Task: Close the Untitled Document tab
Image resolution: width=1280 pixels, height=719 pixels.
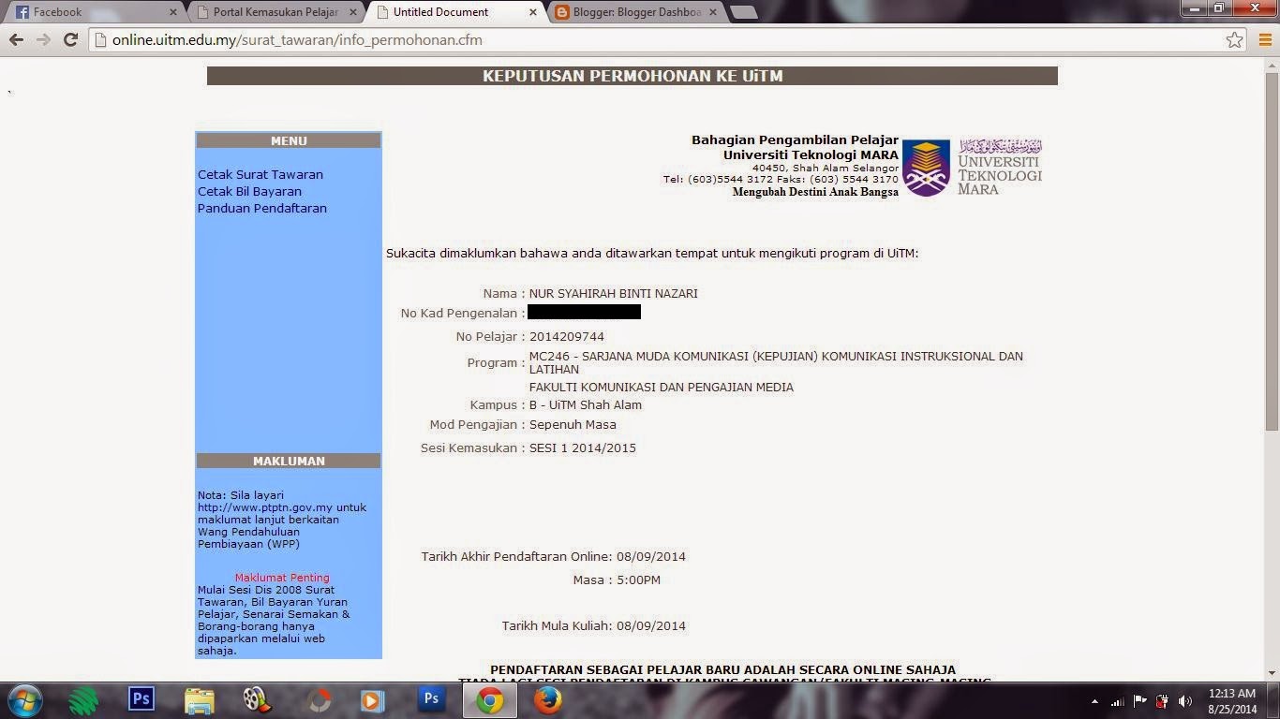Action: click(x=532, y=12)
